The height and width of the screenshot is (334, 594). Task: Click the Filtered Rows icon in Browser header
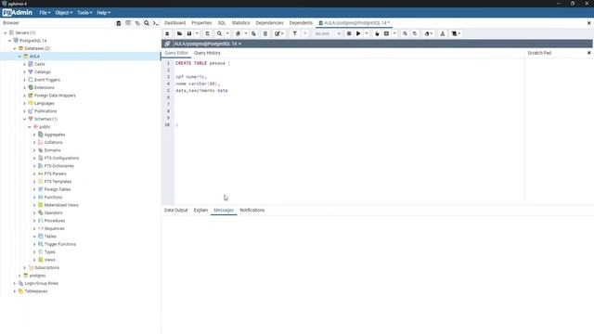[x=137, y=23]
